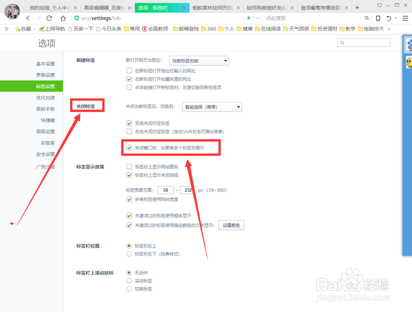Select 滚动标签 for mouse wheel behavior
The image size is (412, 312).
[129, 280]
